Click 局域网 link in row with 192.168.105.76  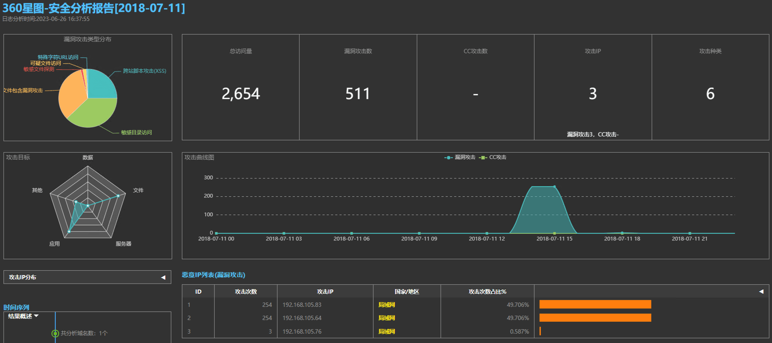pos(387,332)
